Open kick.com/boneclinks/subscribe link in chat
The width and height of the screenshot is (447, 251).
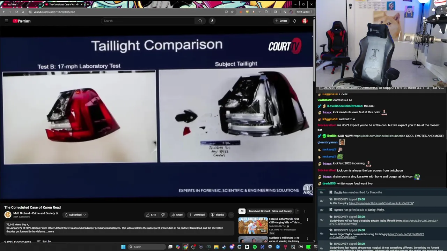379,136
